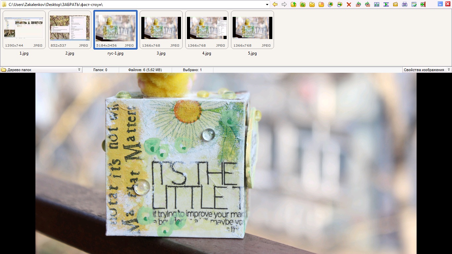Minimize the window with blue button
The height and width of the screenshot is (254, 452).
tap(440, 4)
